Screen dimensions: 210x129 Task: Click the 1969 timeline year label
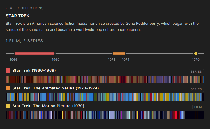(56, 60)
